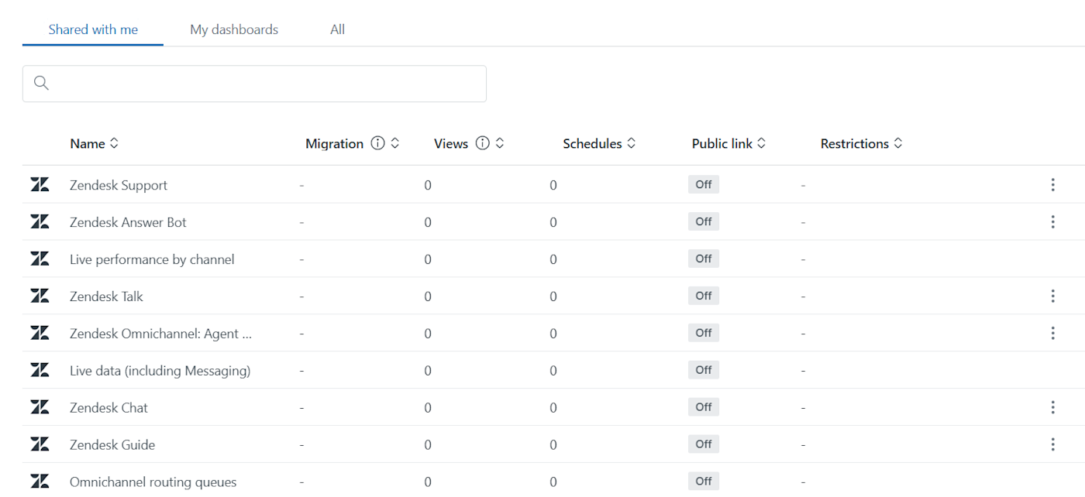This screenshot has height=497, width=1085.
Task: Open the Zendesk Chat dashboard
Action: tap(108, 408)
